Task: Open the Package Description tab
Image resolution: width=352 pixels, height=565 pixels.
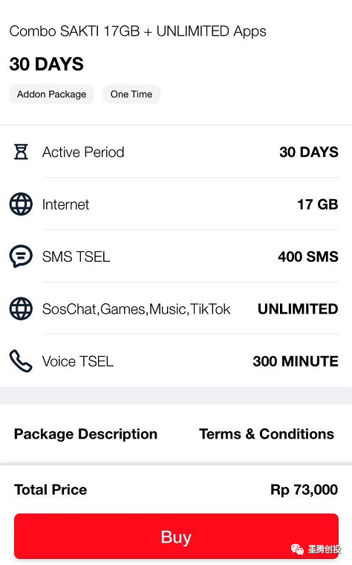Action: pyautogui.click(x=85, y=434)
